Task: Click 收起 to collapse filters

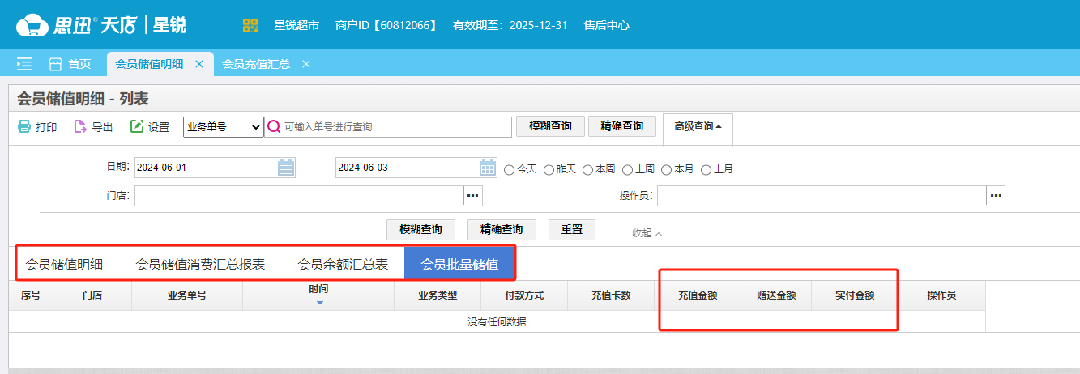Action: [647, 232]
